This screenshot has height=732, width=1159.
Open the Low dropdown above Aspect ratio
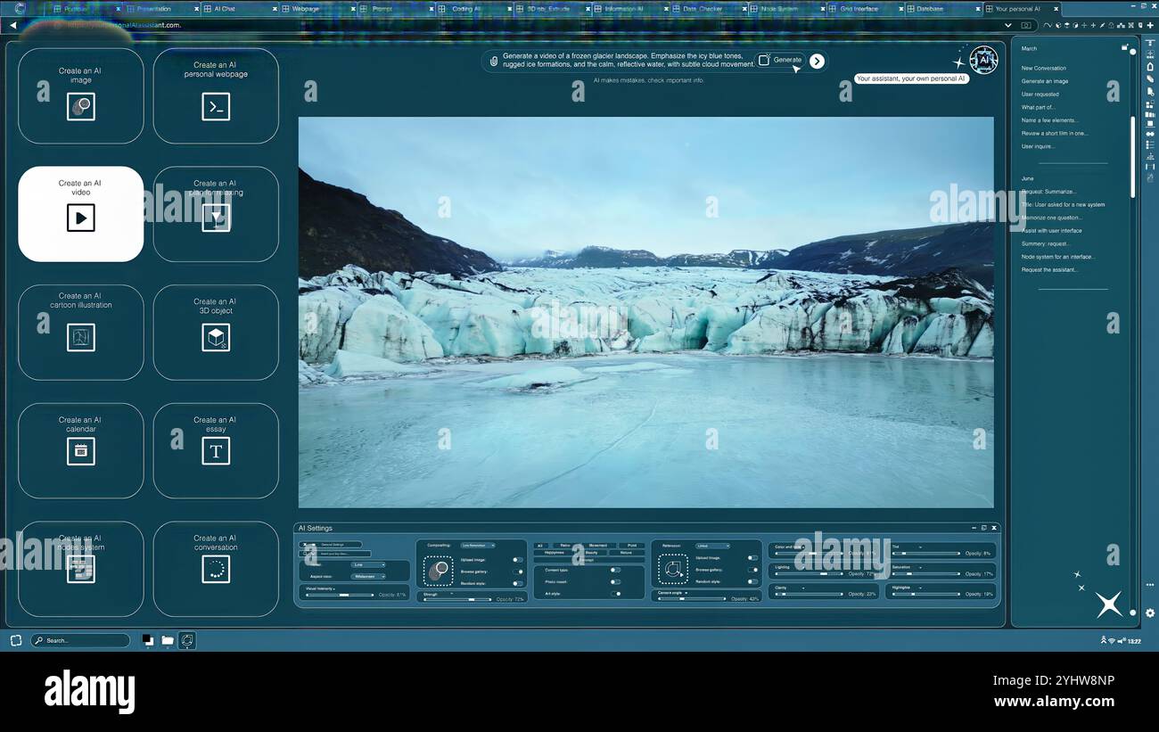[368, 564]
